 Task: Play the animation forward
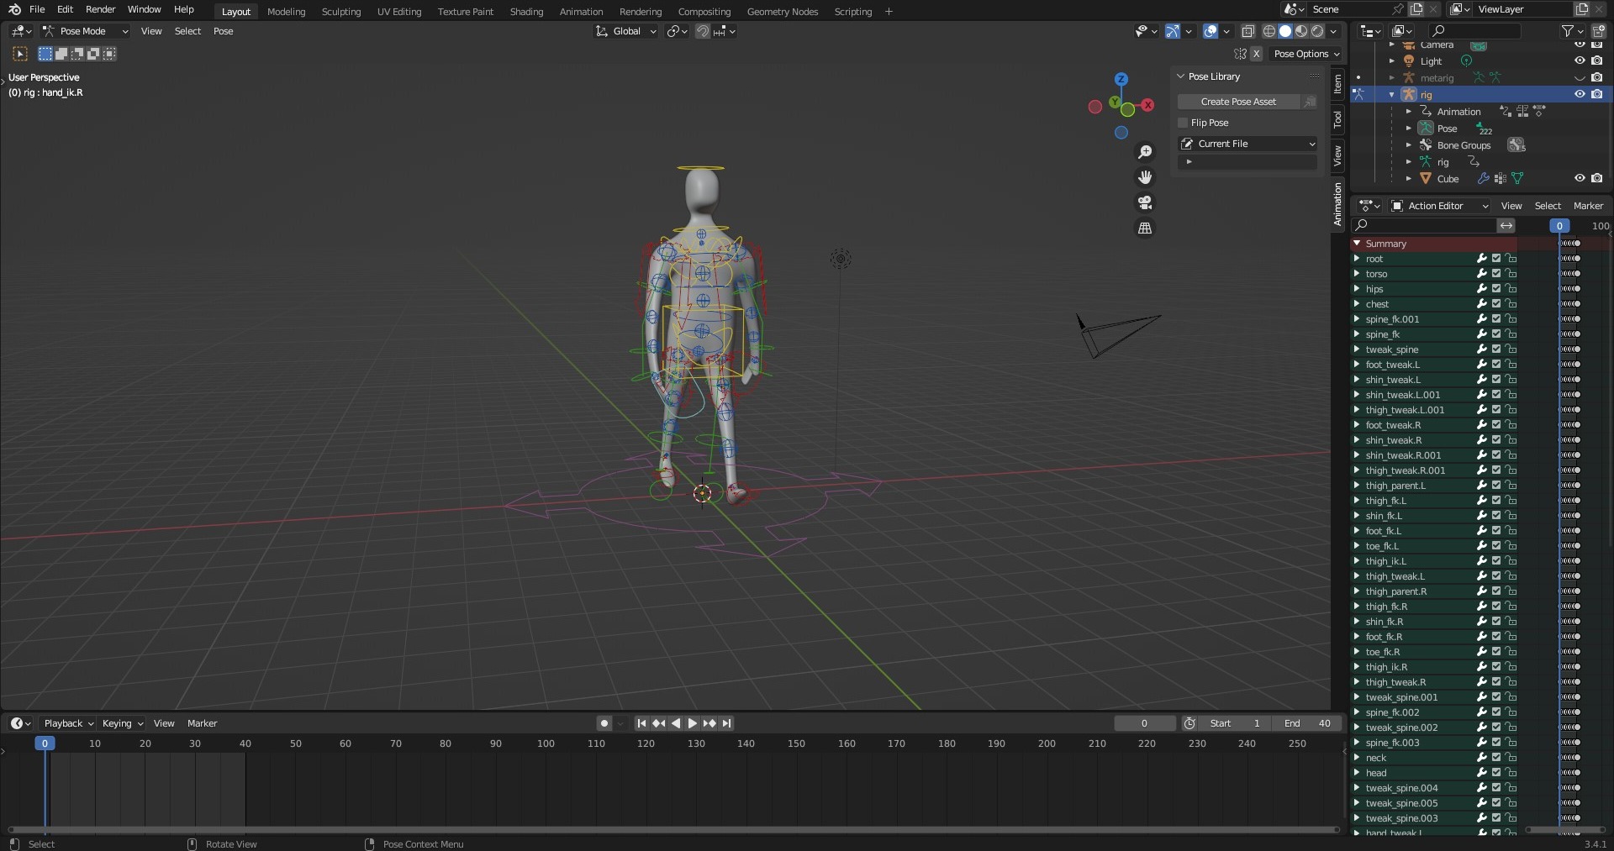coord(693,723)
